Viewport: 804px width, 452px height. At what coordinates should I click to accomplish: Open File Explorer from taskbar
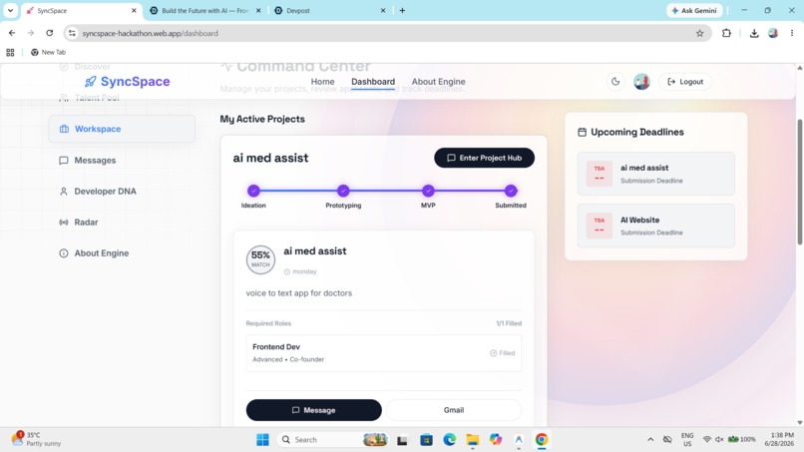pyautogui.click(x=472, y=440)
